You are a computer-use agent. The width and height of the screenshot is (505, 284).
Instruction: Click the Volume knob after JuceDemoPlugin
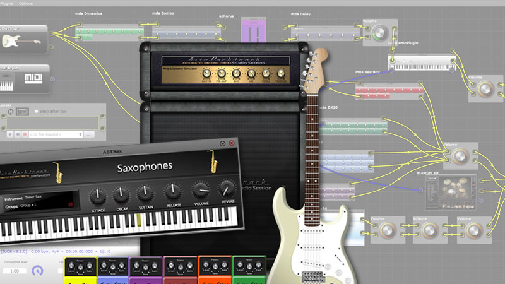(x=485, y=90)
